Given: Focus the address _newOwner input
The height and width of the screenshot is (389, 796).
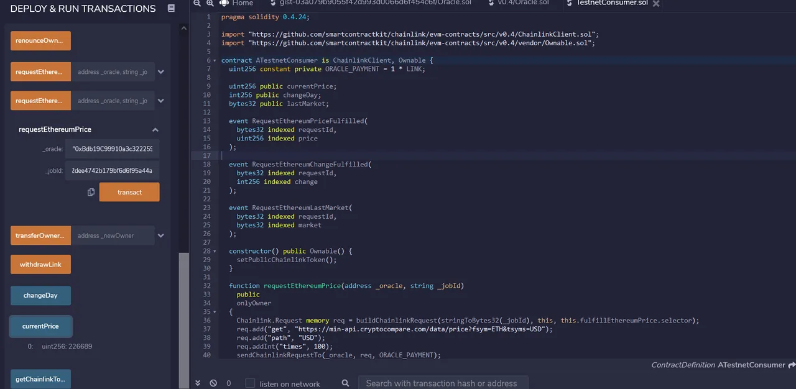Looking at the screenshot, I should click(112, 236).
